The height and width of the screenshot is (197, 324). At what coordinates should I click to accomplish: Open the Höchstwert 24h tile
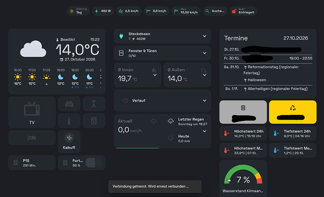tap(243, 133)
